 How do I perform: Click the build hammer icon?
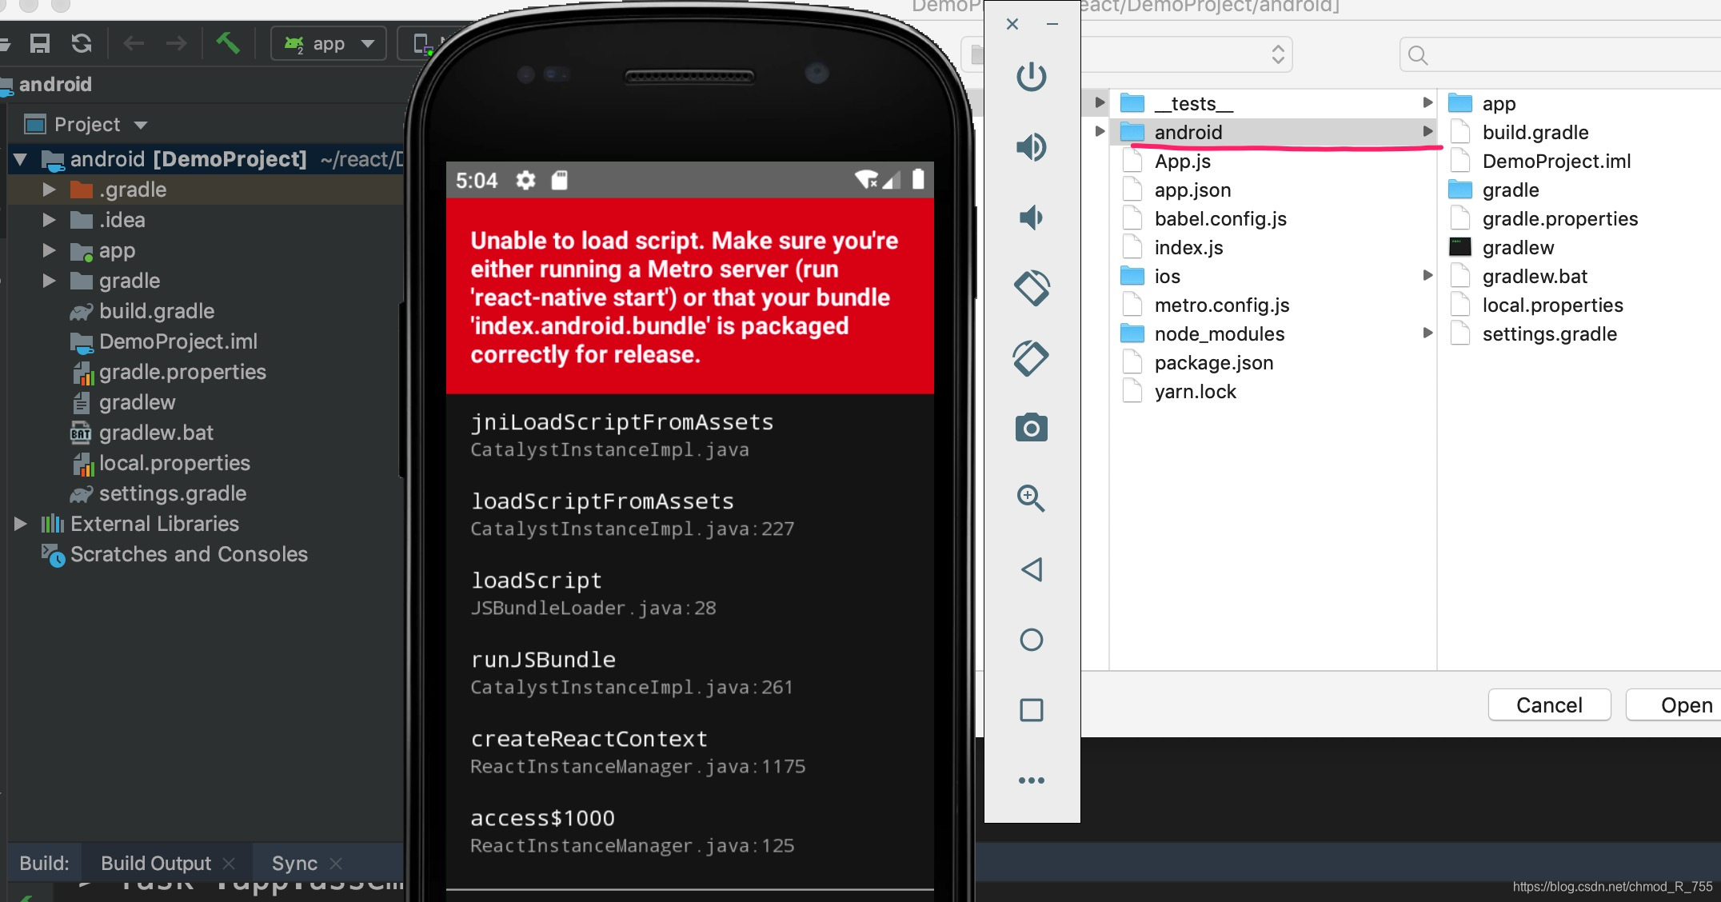(228, 43)
